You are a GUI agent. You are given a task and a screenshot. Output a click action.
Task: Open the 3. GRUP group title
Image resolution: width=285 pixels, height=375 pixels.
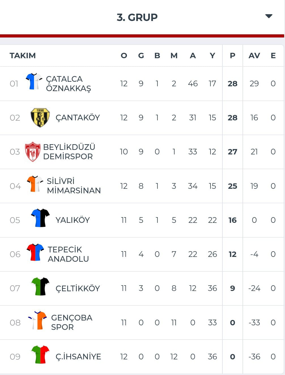[137, 17]
